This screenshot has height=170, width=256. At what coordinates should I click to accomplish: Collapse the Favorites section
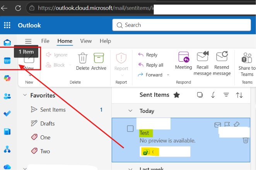25,95
